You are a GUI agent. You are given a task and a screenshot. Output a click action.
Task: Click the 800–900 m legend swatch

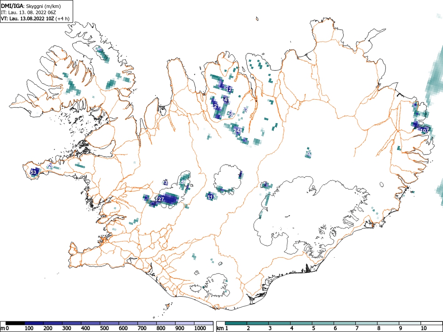click(x=166, y=323)
